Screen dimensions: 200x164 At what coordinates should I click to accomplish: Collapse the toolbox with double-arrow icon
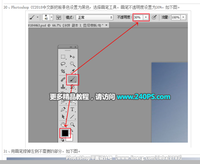[71, 47]
